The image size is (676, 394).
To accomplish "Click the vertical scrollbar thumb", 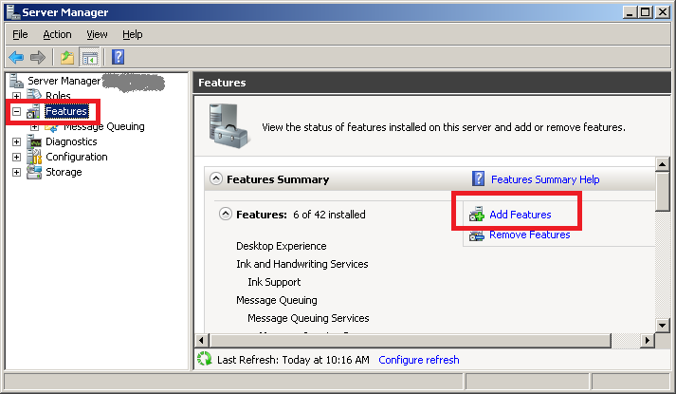I will [x=662, y=191].
